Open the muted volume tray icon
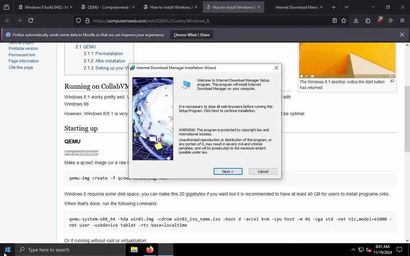 (x=368, y=250)
